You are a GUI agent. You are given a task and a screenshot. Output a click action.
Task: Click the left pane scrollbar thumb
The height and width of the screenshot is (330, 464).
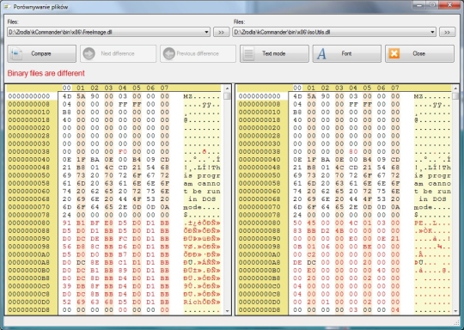point(227,96)
